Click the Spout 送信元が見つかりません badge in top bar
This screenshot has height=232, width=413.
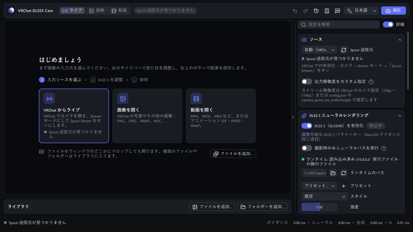coord(165,10)
